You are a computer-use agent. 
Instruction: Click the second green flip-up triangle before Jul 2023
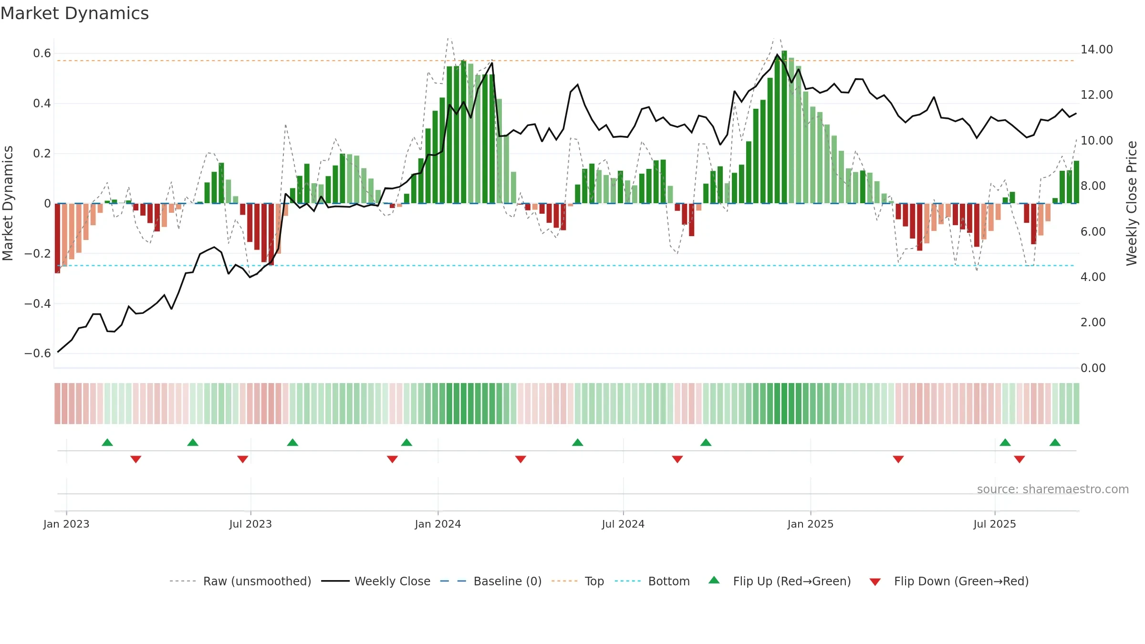pyautogui.click(x=193, y=443)
